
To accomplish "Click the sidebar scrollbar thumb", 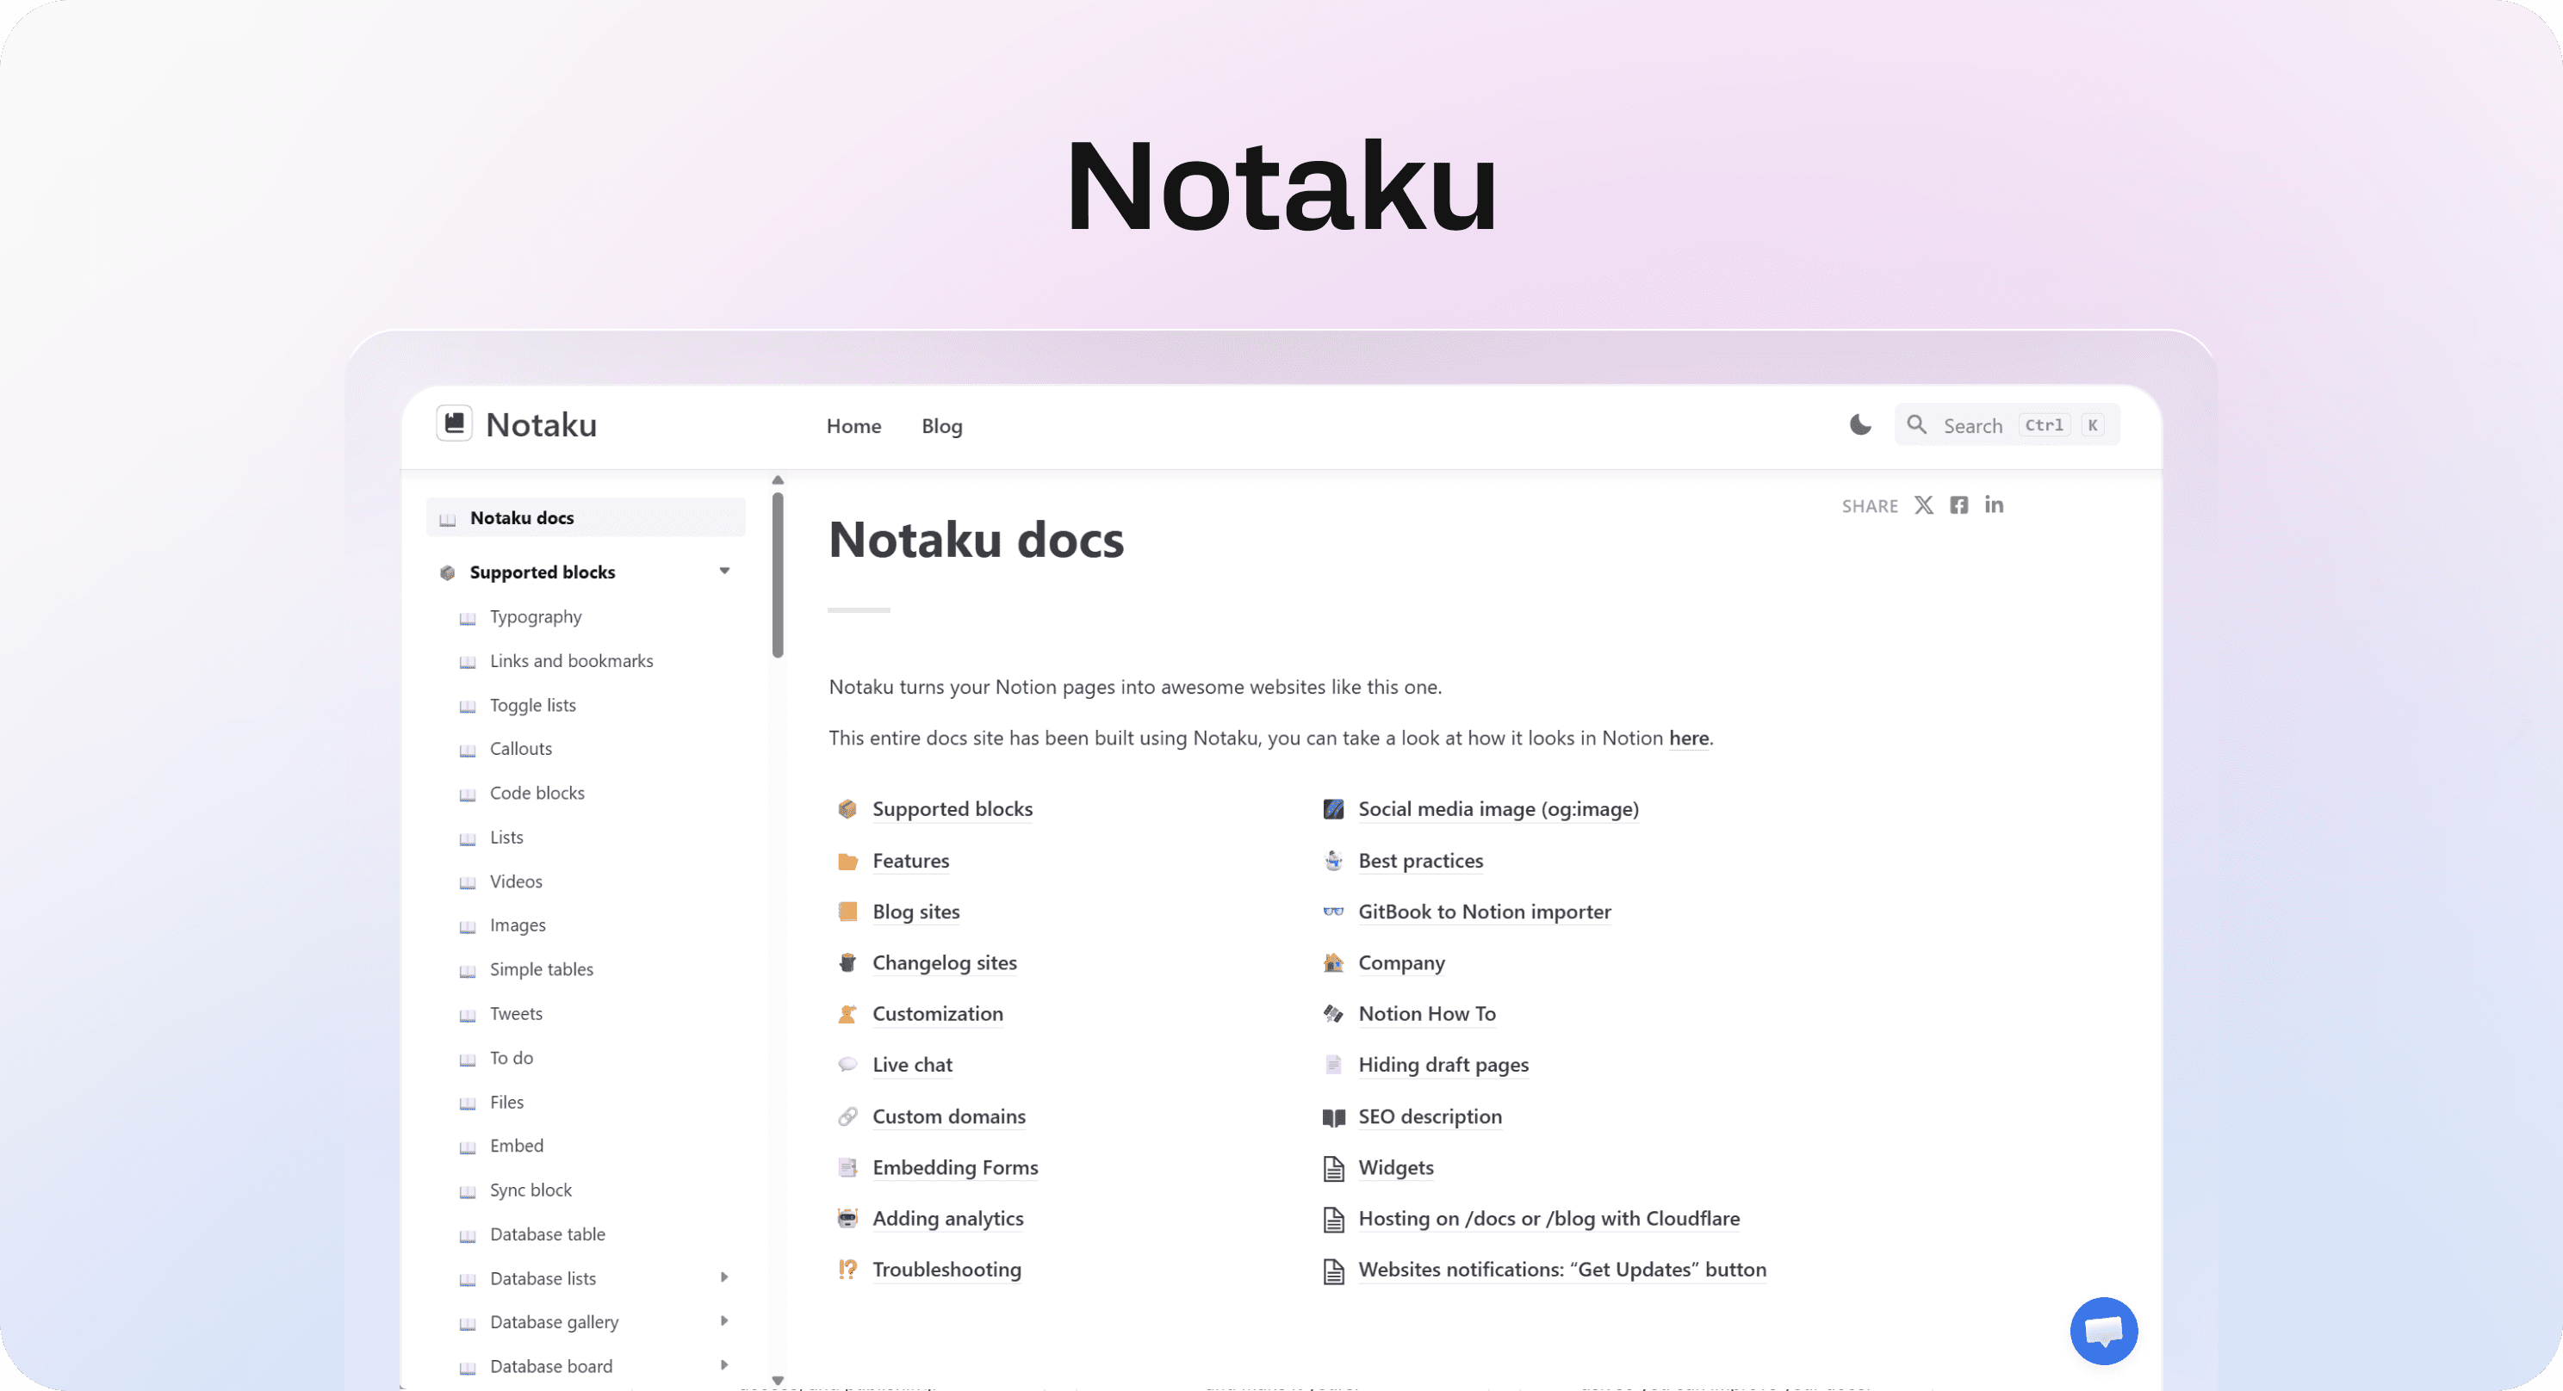I will tap(778, 575).
